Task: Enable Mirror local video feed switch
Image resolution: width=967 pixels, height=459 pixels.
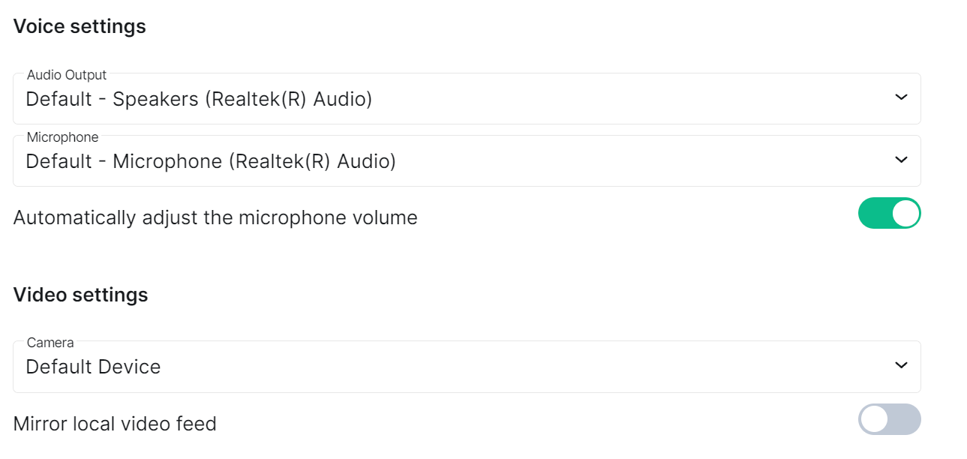Action: click(x=890, y=419)
